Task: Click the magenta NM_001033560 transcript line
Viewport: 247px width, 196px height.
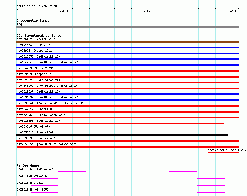Action: [x=128, y=178]
